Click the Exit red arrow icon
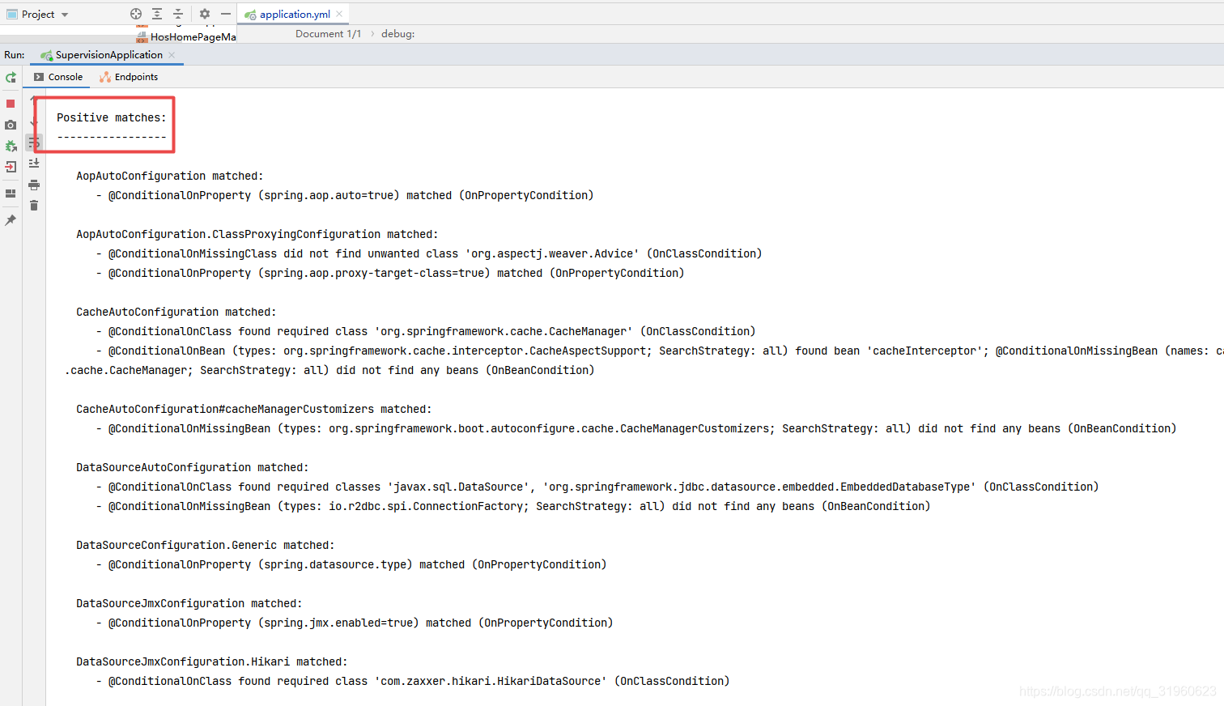1224x706 pixels. click(11, 167)
